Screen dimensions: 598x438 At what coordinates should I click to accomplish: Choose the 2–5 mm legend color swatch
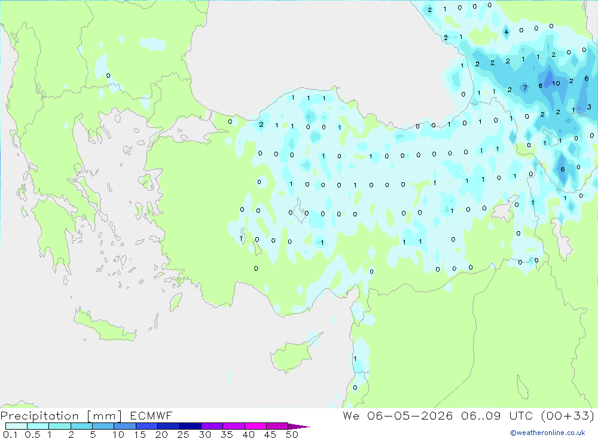click(81, 426)
